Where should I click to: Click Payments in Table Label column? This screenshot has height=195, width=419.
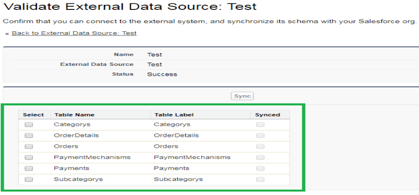pos(172,168)
